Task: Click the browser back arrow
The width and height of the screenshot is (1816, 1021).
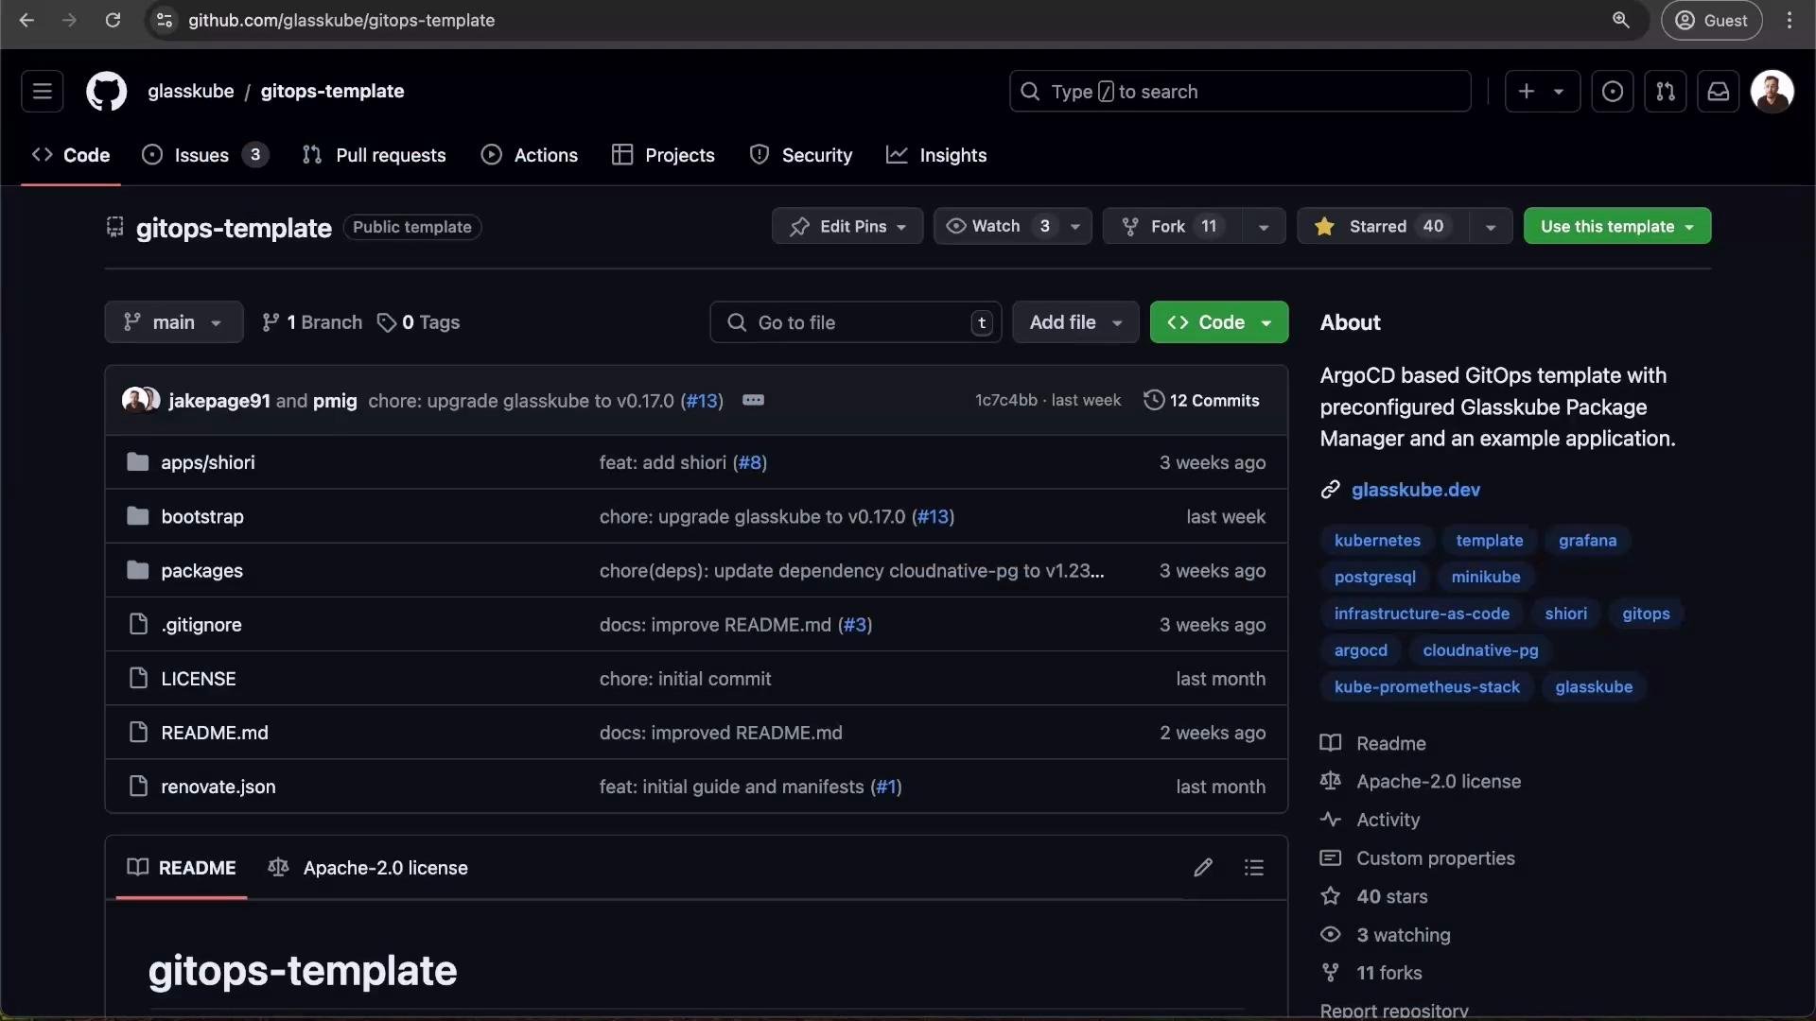Action: pyautogui.click(x=26, y=20)
